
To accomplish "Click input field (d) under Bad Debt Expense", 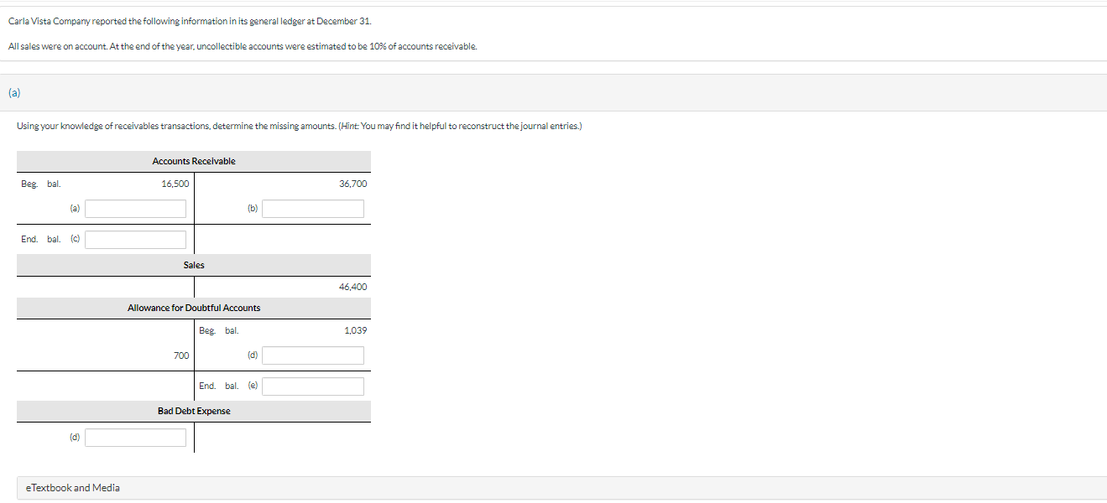I will click(134, 437).
